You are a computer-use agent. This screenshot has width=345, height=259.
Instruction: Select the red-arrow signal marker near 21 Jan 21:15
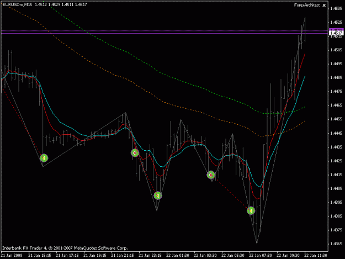(135, 153)
